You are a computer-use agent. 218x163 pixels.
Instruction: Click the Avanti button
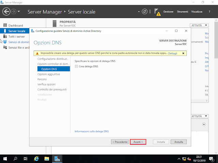[138, 142]
